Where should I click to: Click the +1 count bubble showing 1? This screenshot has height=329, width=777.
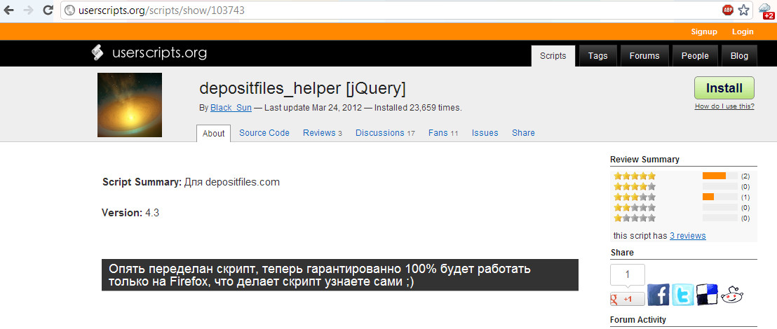pyautogui.click(x=628, y=274)
